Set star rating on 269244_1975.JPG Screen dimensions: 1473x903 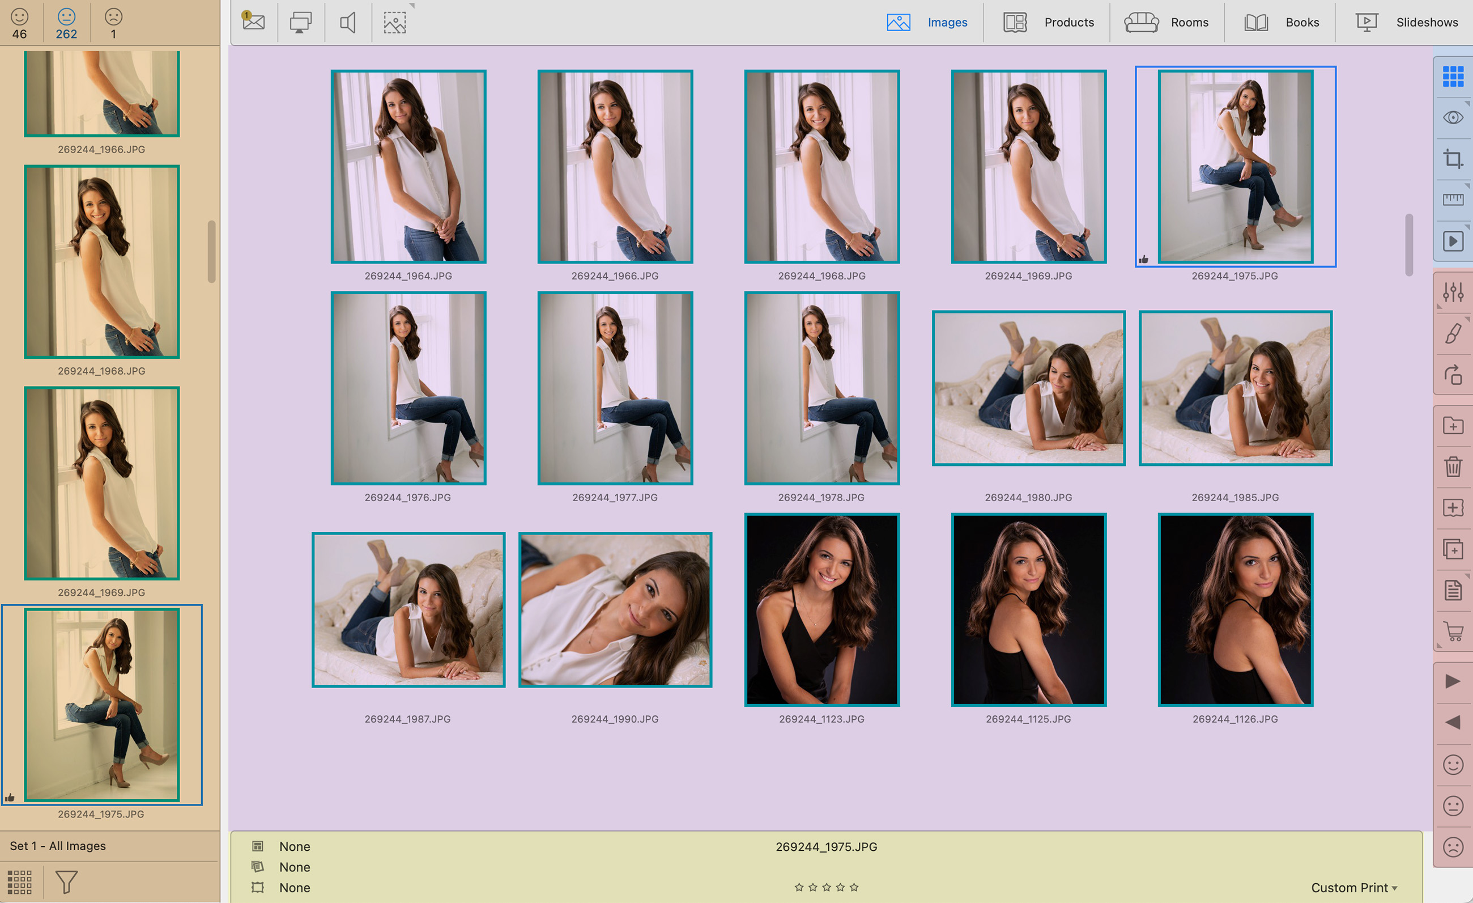(826, 888)
